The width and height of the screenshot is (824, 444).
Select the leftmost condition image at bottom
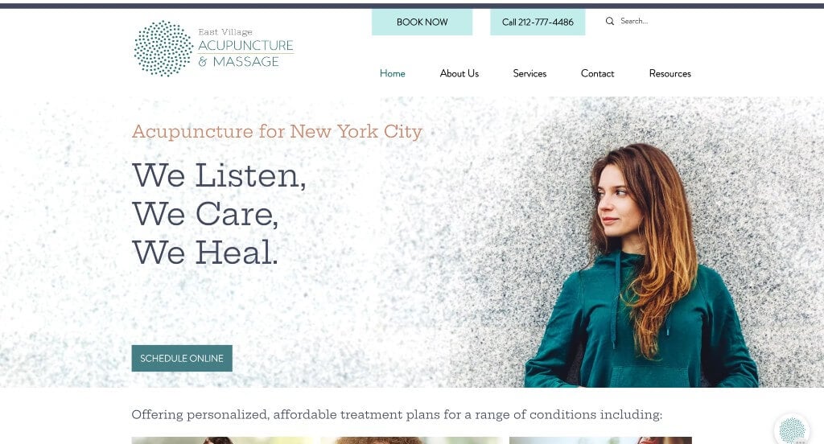222,440
